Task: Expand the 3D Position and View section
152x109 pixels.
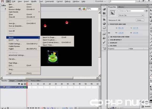Action: (x=109, y=37)
